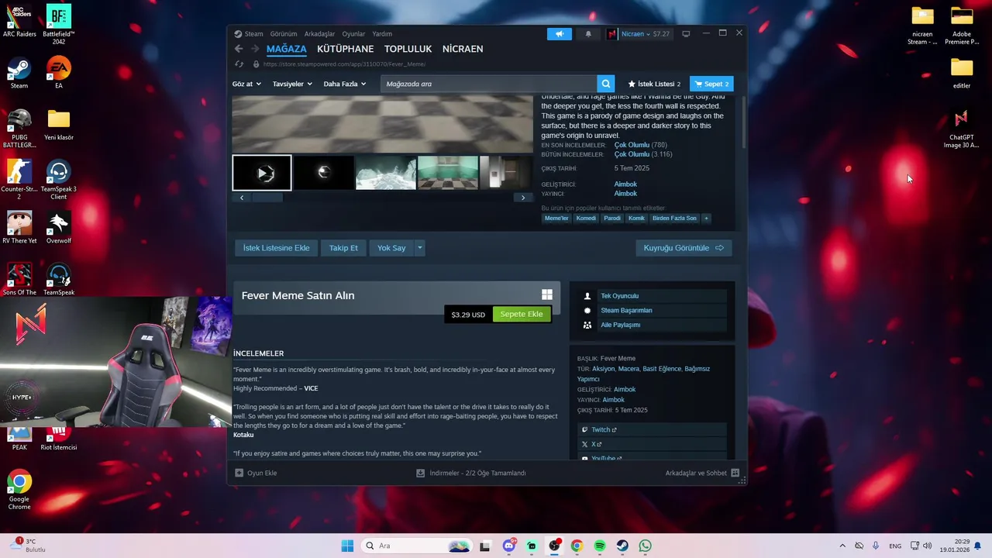Screen dimensions: 992x558
Task: Click Aimbok developer link near GELİŞTİRİCİ
Action: [x=625, y=184]
